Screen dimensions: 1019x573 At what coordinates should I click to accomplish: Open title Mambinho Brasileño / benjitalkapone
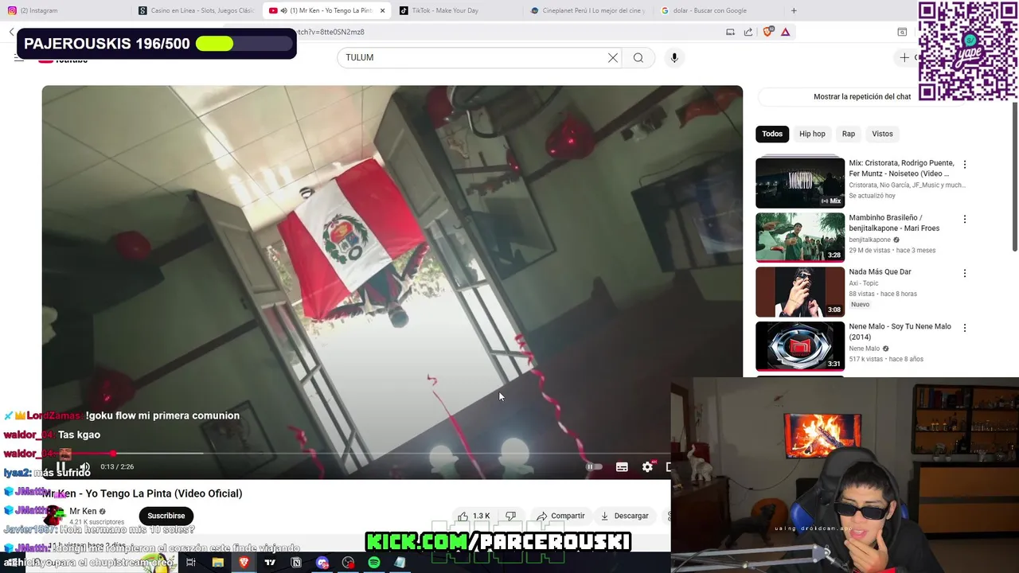coord(894,223)
